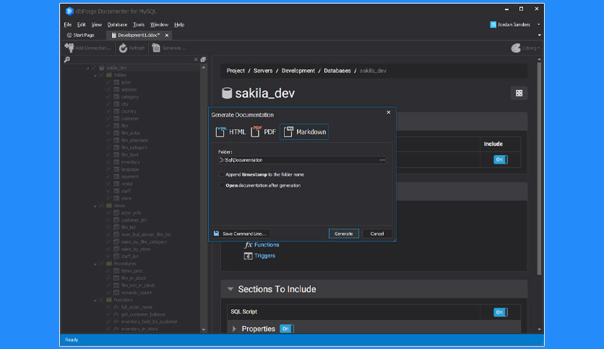Select the rewards_report procedure in tree
The image size is (604, 349).
pyautogui.click(x=137, y=293)
